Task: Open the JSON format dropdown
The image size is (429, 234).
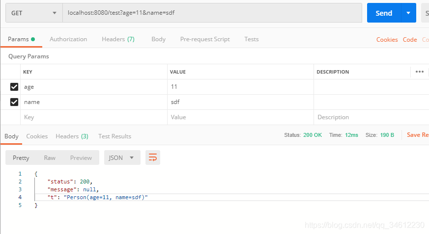Action: (x=122, y=157)
